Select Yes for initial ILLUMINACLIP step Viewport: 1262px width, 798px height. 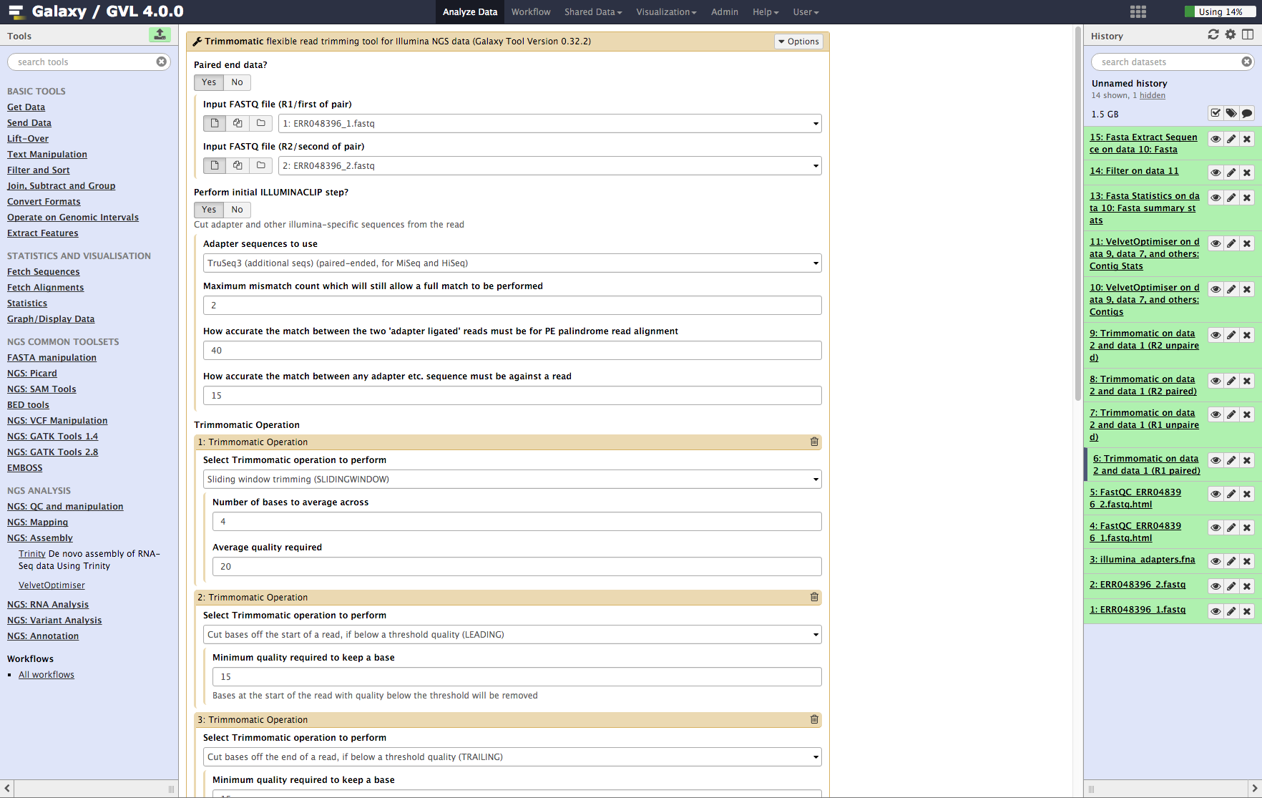(208, 210)
